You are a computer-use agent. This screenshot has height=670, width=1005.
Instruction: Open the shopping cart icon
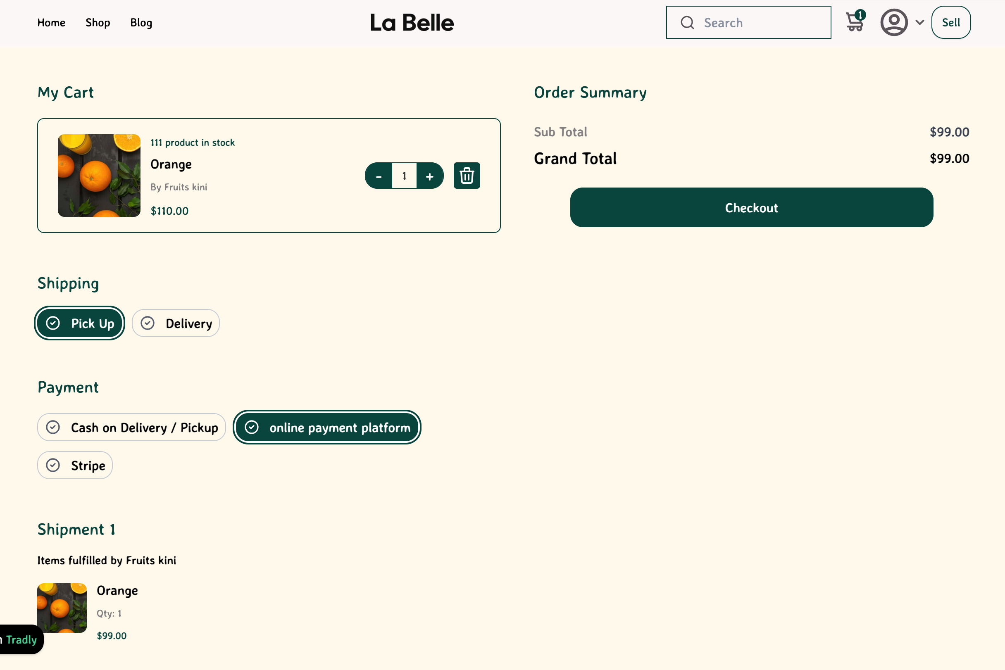[x=855, y=22]
